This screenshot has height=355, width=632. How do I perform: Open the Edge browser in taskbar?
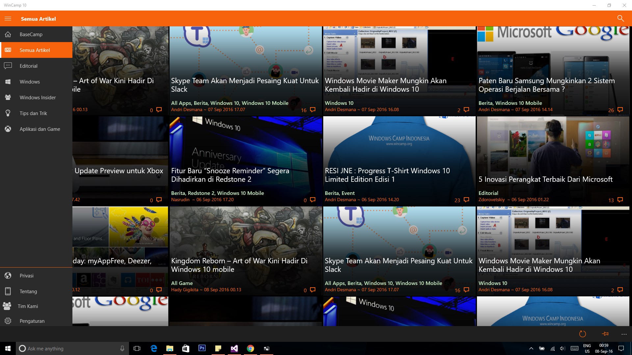coord(154,348)
